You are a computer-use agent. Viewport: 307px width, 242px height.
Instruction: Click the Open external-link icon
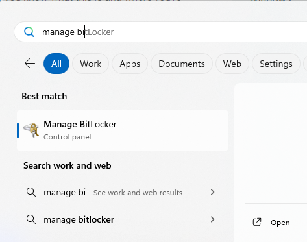pos(257,222)
